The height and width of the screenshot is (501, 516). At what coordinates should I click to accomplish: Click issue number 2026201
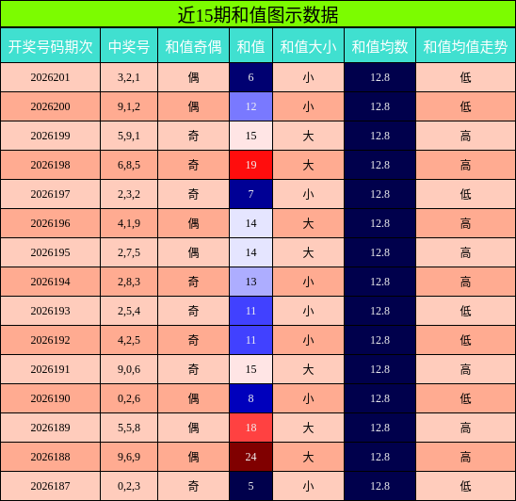point(50,77)
